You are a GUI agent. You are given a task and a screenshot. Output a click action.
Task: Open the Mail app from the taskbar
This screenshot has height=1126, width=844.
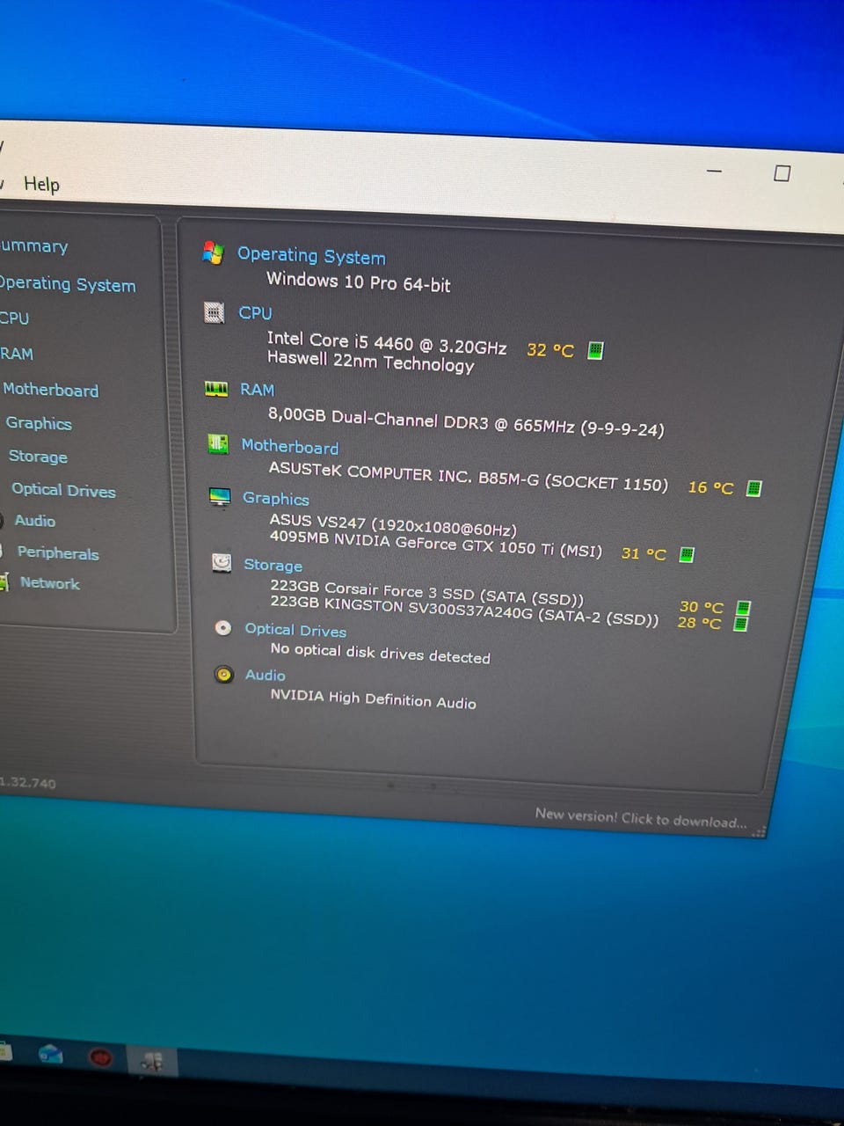pyautogui.click(x=50, y=1053)
